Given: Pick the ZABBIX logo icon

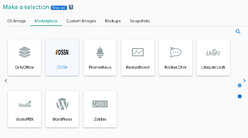Looking at the screenshot, I should 100,104.
